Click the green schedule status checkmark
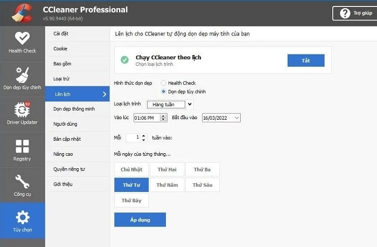 [x=124, y=60]
